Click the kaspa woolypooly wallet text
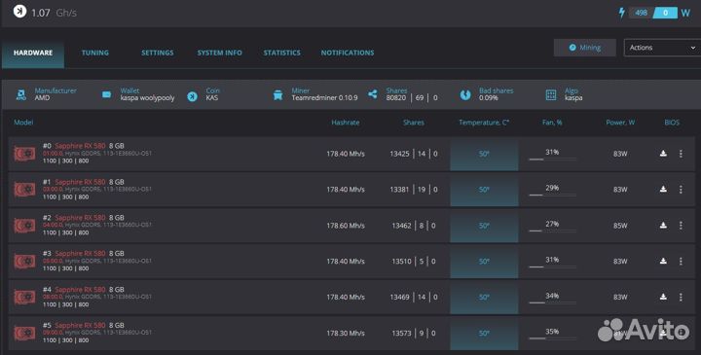This screenshot has height=355, width=701. tap(147, 98)
